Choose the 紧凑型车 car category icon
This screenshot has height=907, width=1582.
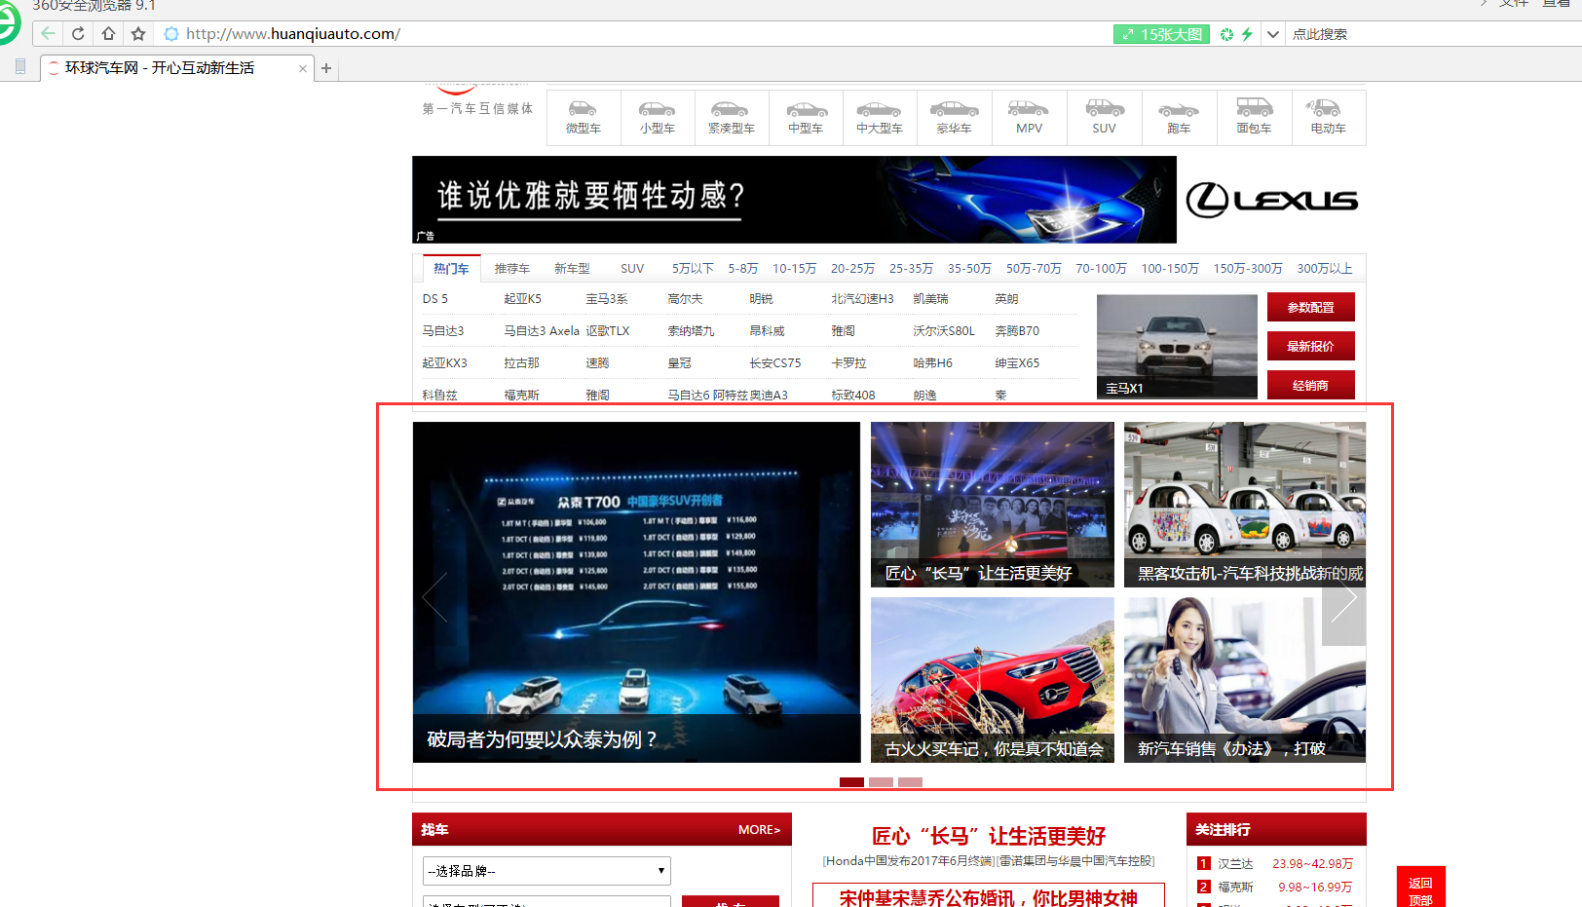coord(732,117)
